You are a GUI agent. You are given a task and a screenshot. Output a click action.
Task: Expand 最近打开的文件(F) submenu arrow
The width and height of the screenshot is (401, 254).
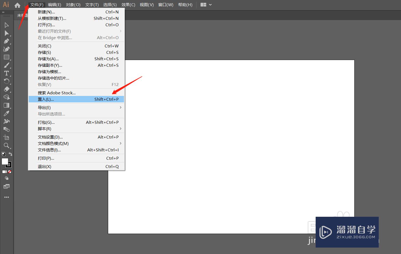click(121, 31)
